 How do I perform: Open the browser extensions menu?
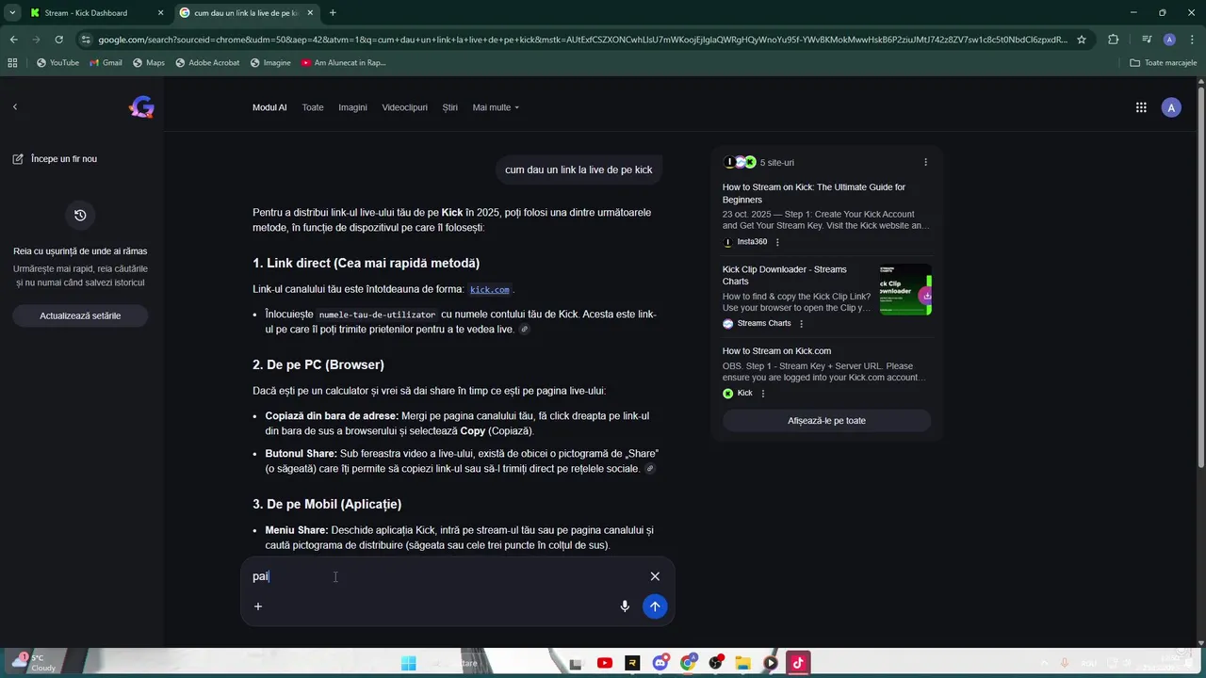tap(1114, 40)
